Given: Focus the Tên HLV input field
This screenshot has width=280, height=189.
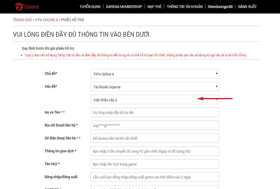Looking at the screenshot, I should 155,164.
